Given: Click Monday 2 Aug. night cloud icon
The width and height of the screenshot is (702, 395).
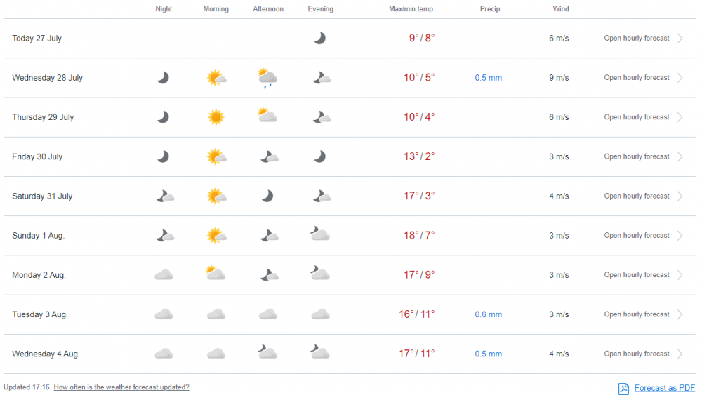Looking at the screenshot, I should pos(164,275).
